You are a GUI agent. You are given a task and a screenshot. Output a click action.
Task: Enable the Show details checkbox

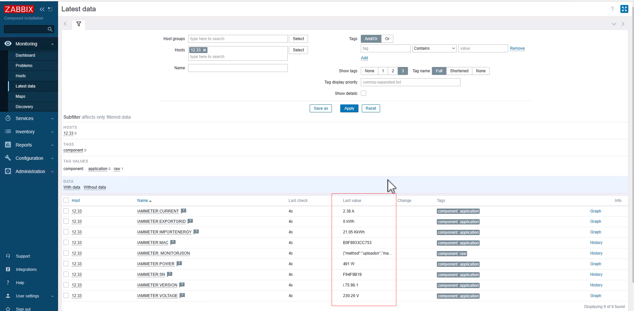tap(363, 93)
